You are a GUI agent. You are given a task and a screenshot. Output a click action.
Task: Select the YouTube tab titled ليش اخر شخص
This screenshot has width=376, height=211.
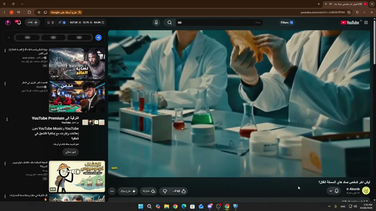[x=345, y=4]
